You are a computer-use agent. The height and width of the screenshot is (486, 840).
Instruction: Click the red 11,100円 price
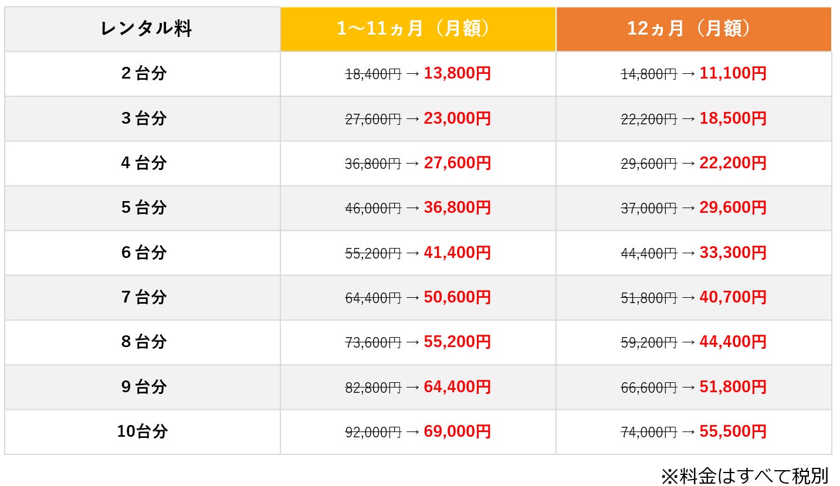(733, 74)
